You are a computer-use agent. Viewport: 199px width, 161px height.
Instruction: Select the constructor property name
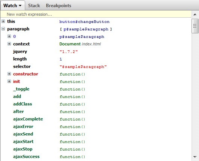click(26, 74)
